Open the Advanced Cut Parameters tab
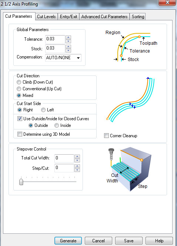Image resolution: width=177 pixels, height=246 pixels. click(104, 17)
